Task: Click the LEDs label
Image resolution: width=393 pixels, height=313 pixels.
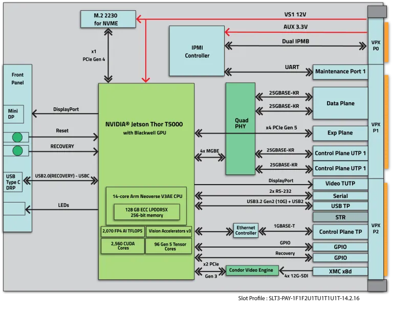Action: (63, 205)
